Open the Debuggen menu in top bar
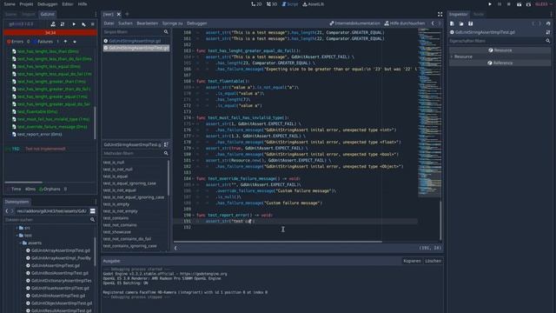 pos(48,3)
